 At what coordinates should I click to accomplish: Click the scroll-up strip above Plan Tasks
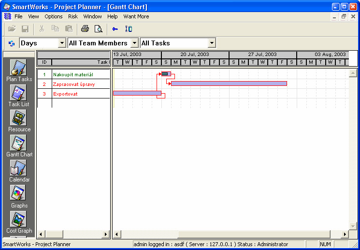tap(19, 55)
